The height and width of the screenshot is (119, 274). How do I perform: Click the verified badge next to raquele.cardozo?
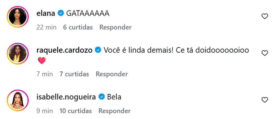pos(98,50)
